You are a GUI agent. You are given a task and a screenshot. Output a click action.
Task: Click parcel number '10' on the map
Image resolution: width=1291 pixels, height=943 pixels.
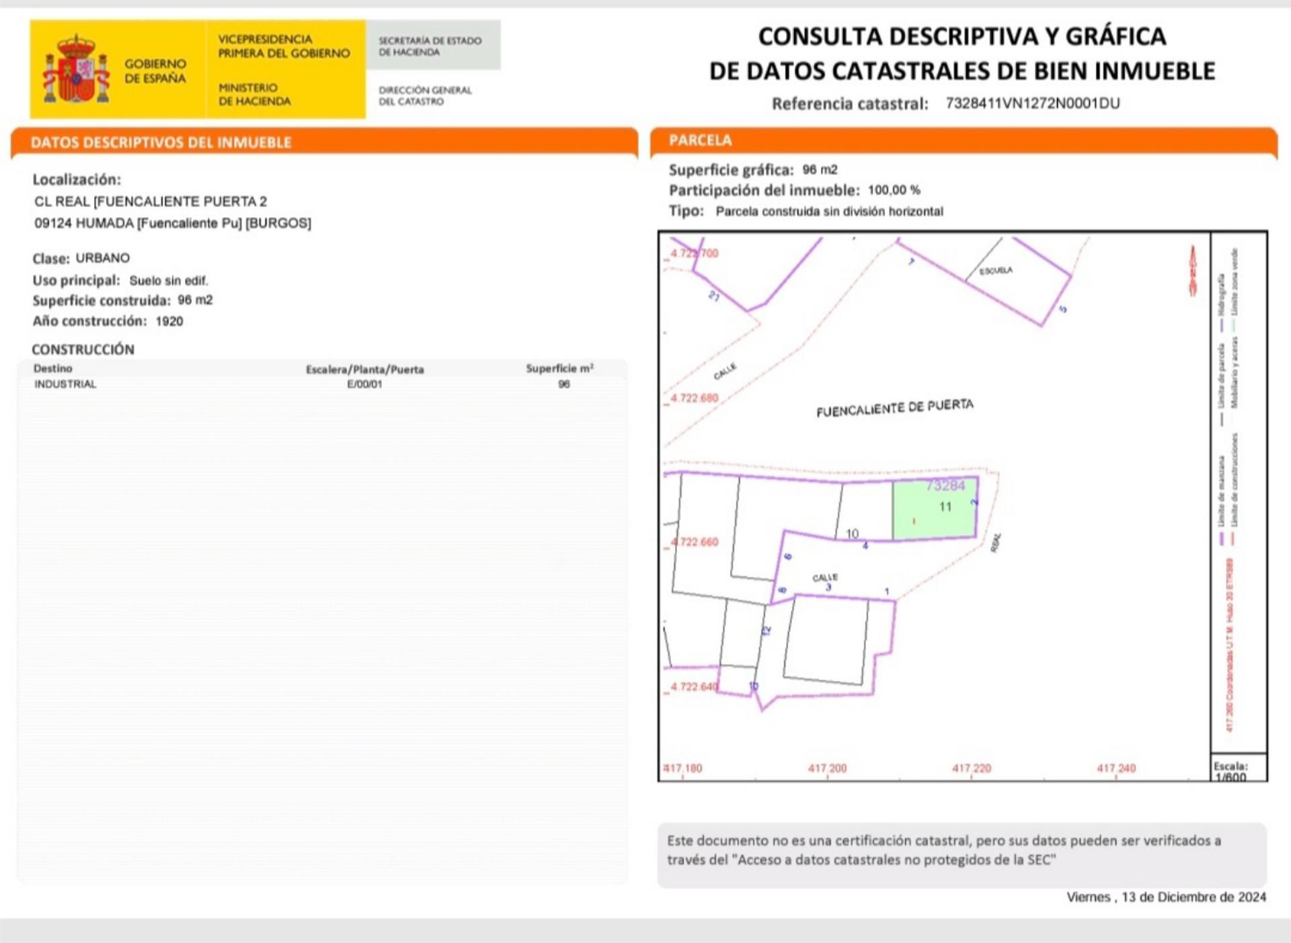click(x=852, y=534)
